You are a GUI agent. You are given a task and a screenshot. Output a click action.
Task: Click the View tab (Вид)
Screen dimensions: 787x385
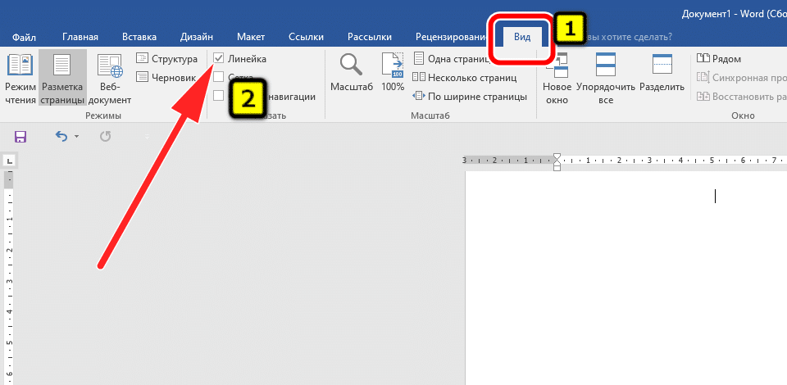click(x=522, y=37)
